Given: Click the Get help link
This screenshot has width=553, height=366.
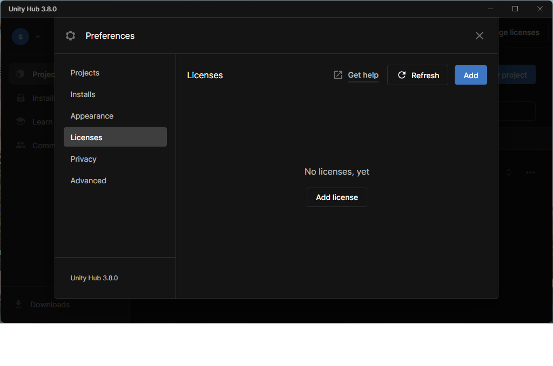Looking at the screenshot, I should (363, 75).
